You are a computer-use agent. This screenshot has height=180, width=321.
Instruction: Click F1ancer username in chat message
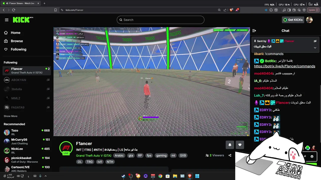(x=282, y=102)
